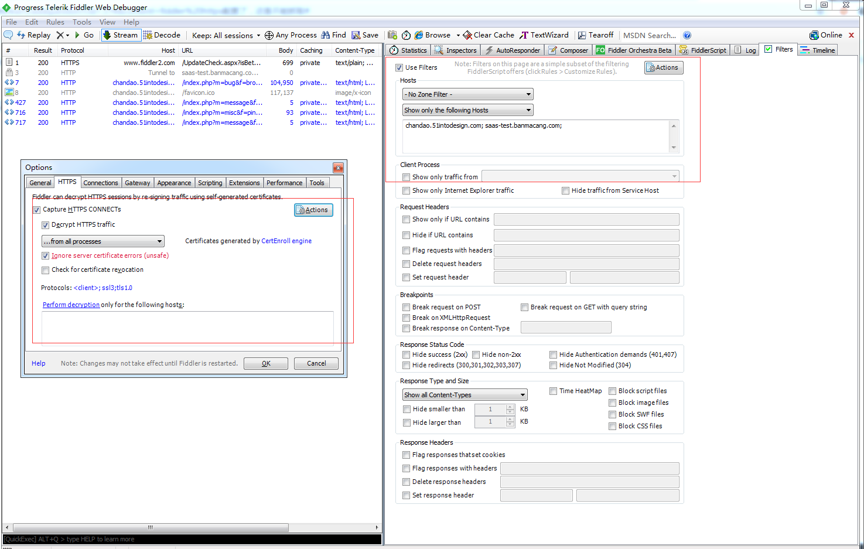This screenshot has height=549, width=864.
Task: Open the Keep: All sessions dropdown
Action: 226,35
